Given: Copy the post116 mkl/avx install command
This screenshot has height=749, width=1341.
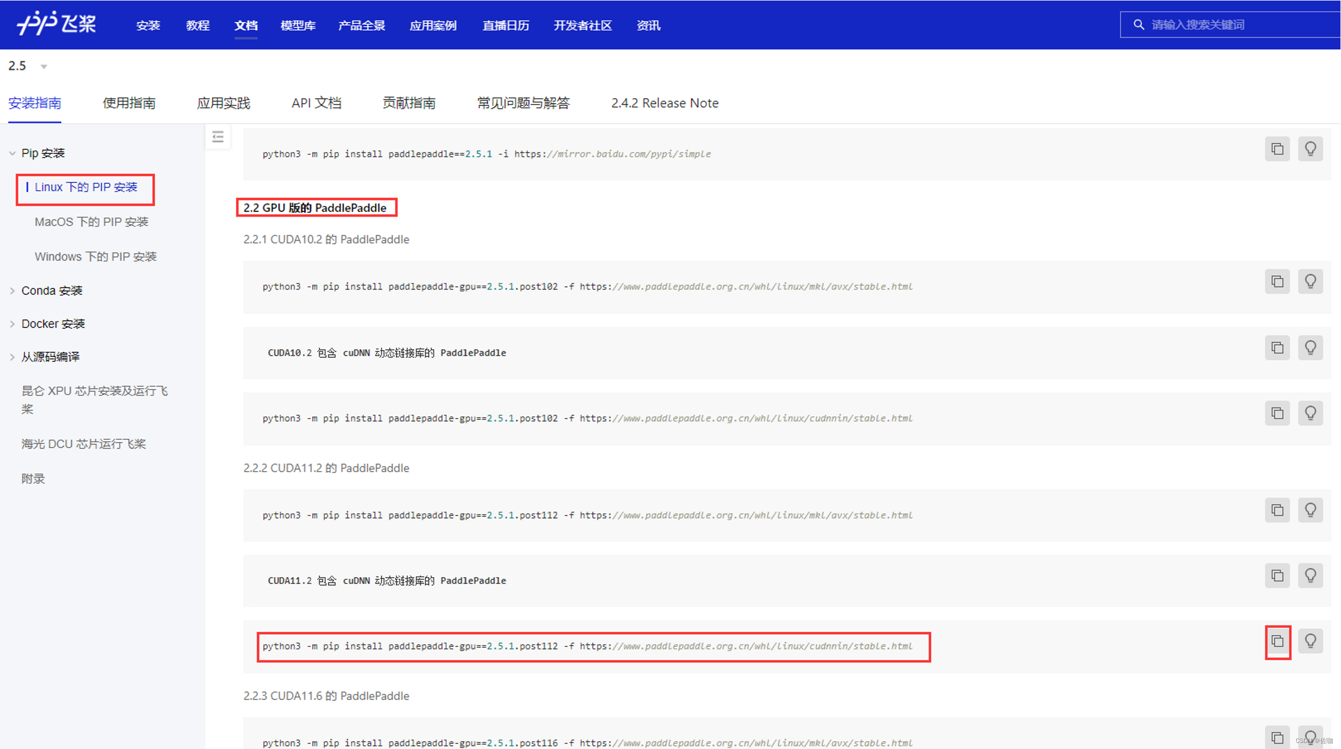Looking at the screenshot, I should [1277, 737].
